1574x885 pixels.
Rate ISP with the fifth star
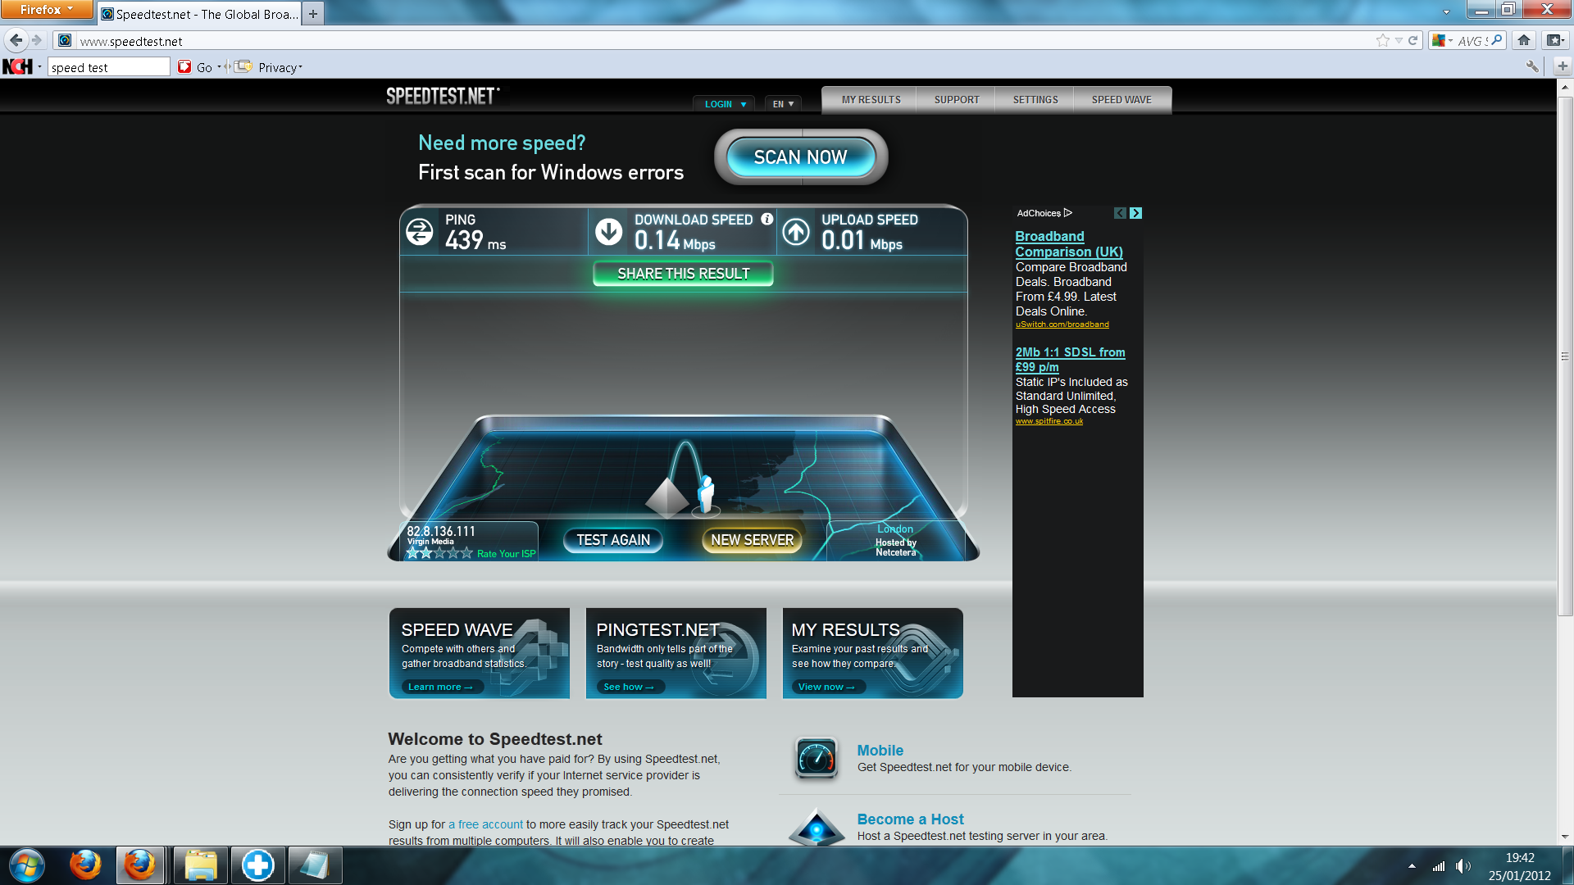tap(467, 553)
